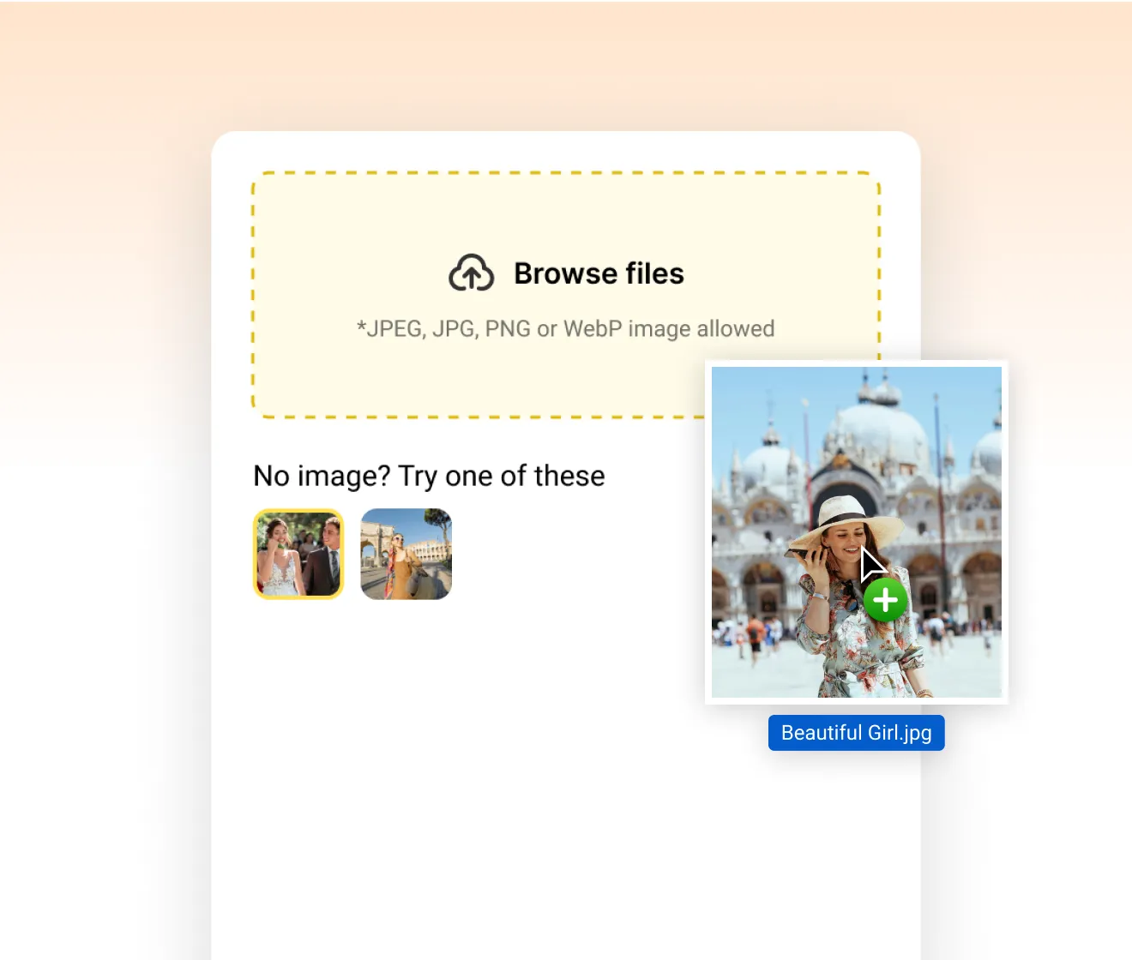Select the wedding couple sample image
The height and width of the screenshot is (960, 1132).
(298, 554)
